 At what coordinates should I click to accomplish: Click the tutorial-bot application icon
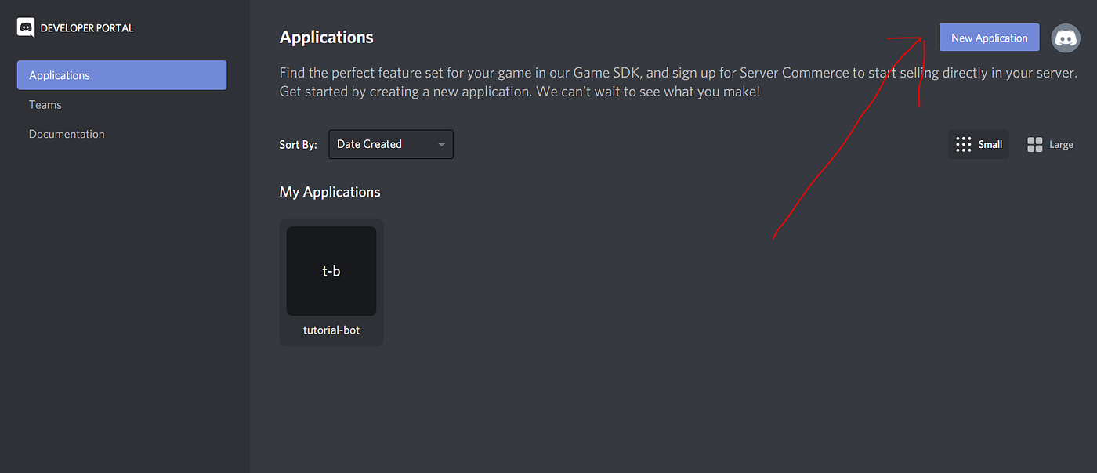(331, 270)
